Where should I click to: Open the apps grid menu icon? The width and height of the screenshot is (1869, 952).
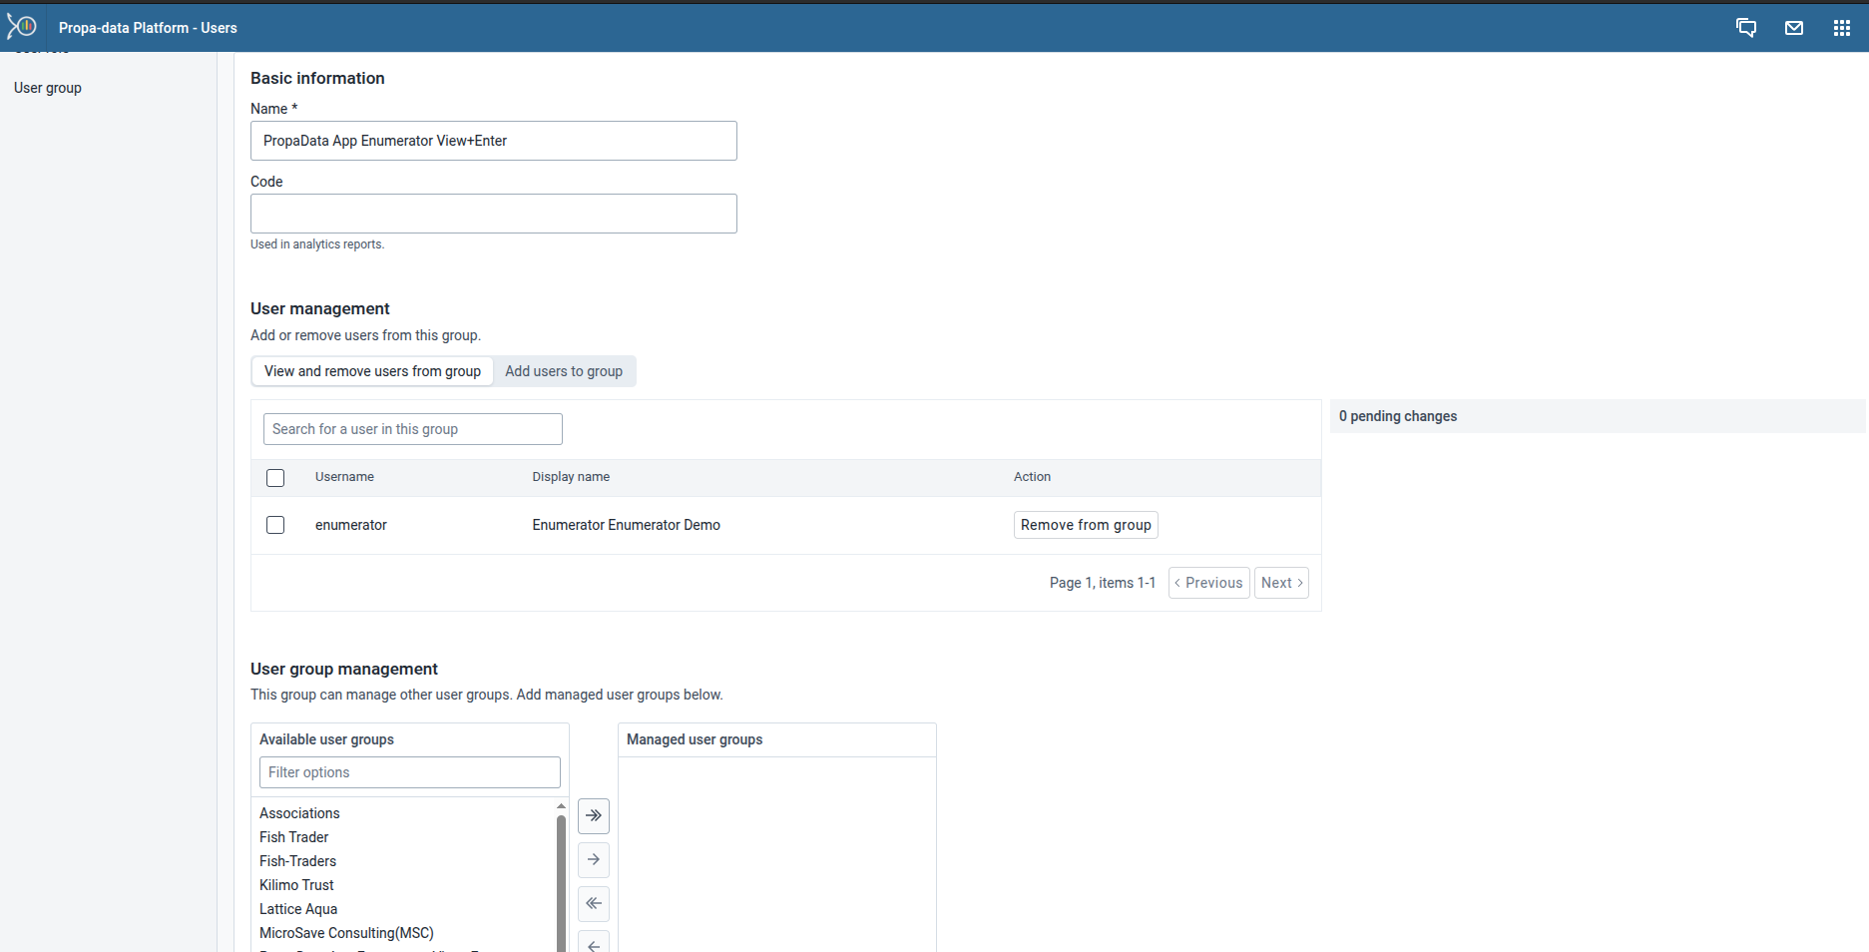[1843, 27]
